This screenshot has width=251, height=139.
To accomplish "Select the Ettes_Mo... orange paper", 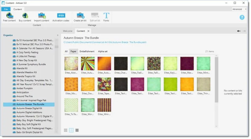I will coord(71,84).
